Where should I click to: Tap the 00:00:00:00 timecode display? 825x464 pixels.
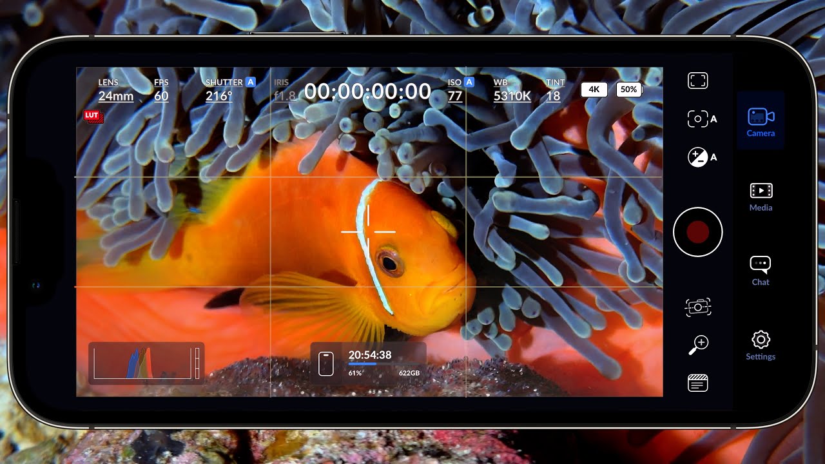click(367, 92)
